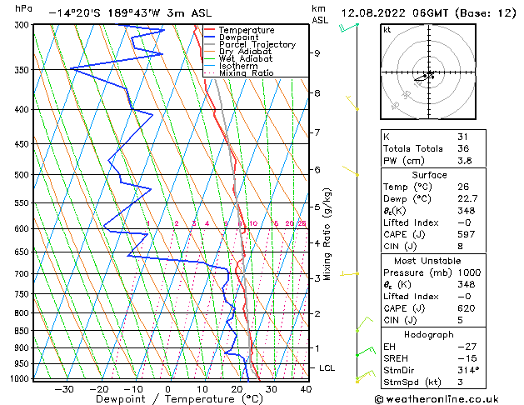Select the Pressure (mb) value 1000

pos(469,272)
